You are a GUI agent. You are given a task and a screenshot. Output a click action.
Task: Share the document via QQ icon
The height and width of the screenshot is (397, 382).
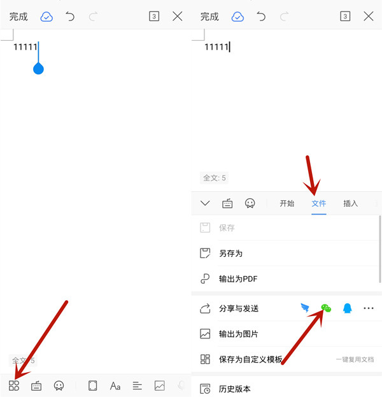[347, 308]
